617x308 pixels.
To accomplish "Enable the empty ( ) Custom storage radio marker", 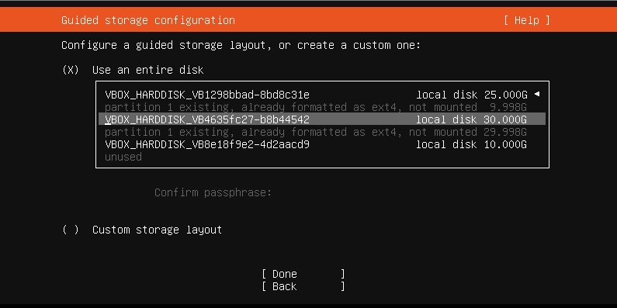I will pos(71,230).
